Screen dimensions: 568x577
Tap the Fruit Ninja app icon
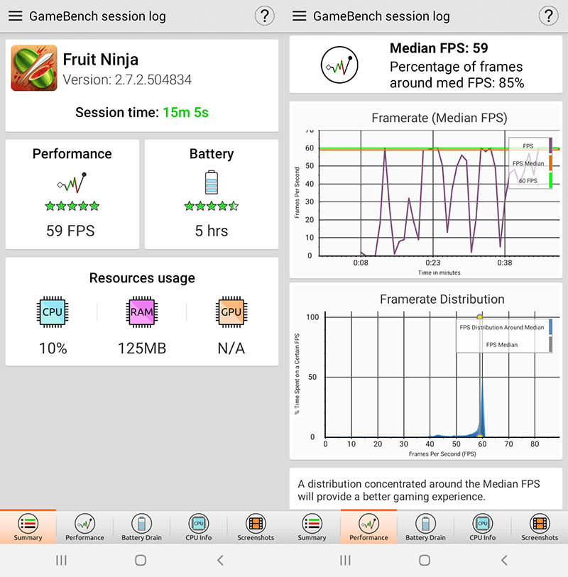34,68
